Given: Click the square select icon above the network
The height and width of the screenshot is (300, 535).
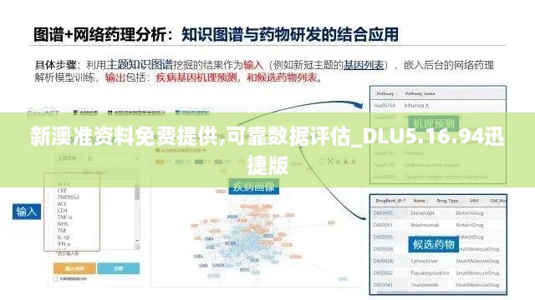Looking at the screenshot, I should click(x=321, y=161).
